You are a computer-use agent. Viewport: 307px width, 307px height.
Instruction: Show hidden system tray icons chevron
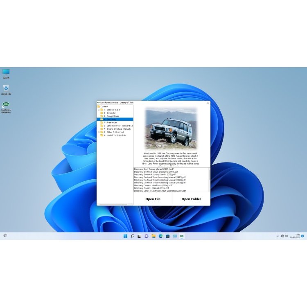tap(278, 236)
